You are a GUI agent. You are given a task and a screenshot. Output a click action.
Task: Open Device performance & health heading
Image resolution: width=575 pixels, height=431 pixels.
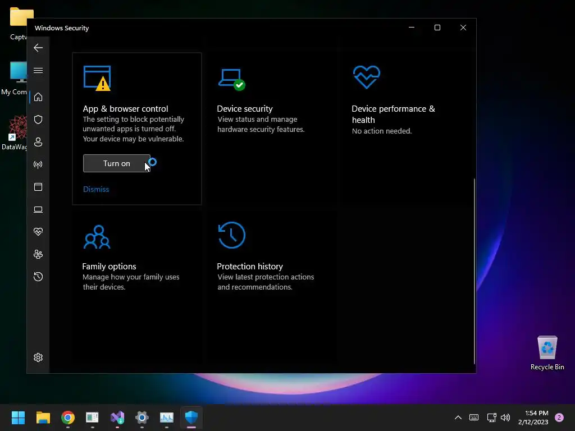[393, 114]
